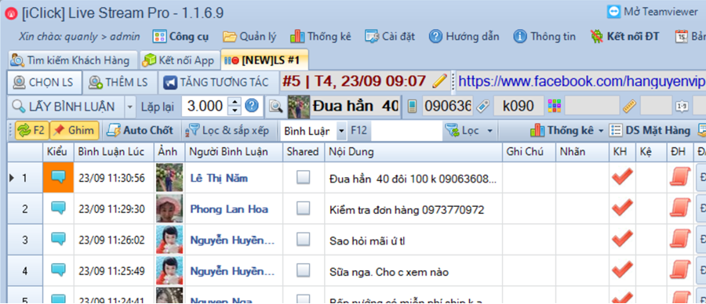706x304 pixels.
Task: Click the Lặp lại value field
Action: (205, 107)
